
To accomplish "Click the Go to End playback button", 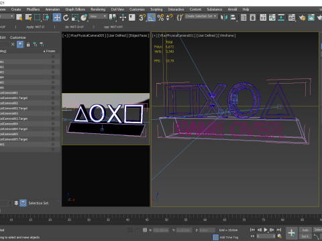I will tap(278, 230).
